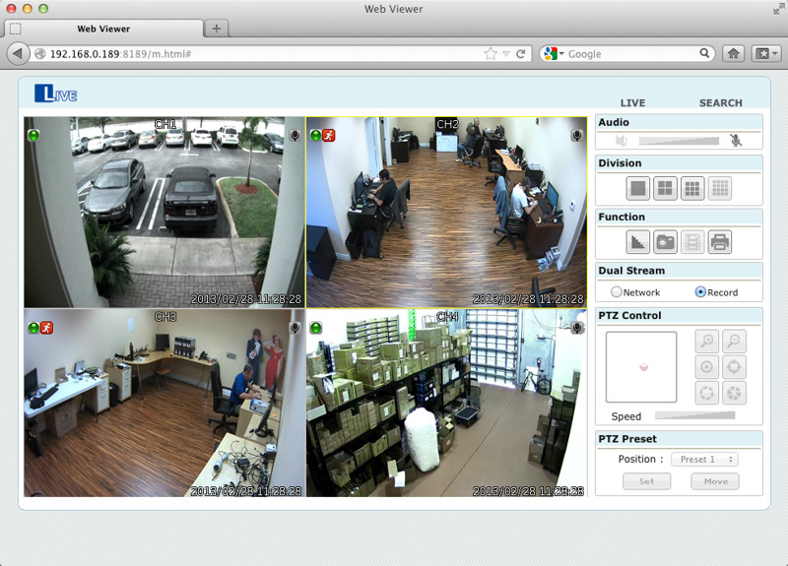788x566 pixels.
Task: Click the PTZ Preset Move button
Action: point(715,481)
